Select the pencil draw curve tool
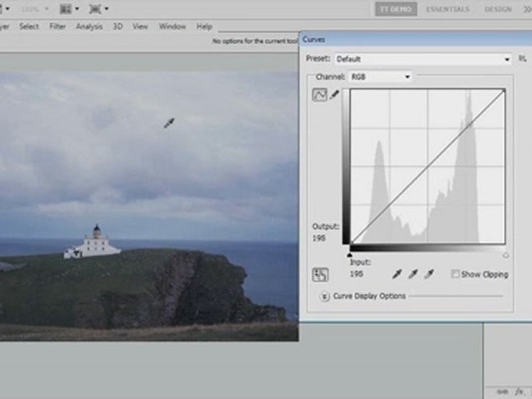532x399 pixels. 334,95
